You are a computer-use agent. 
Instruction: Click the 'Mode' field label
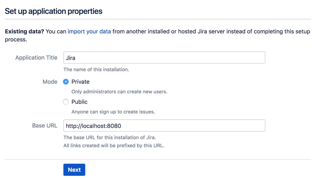tap(50, 82)
